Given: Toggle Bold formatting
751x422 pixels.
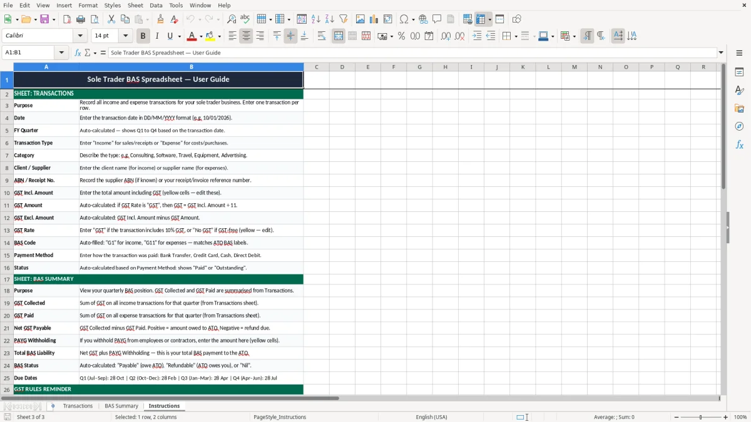Looking at the screenshot, I should click(x=143, y=36).
